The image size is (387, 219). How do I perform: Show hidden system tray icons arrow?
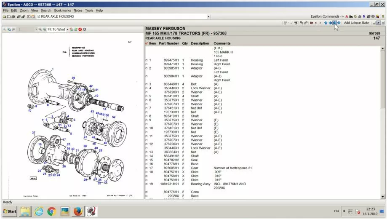(x=344, y=211)
